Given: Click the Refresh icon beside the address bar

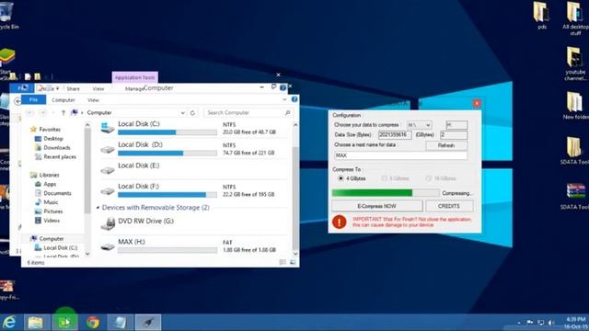Looking at the screenshot, I should coord(192,112).
